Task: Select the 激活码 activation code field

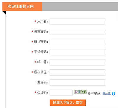Action: tap(77, 83)
